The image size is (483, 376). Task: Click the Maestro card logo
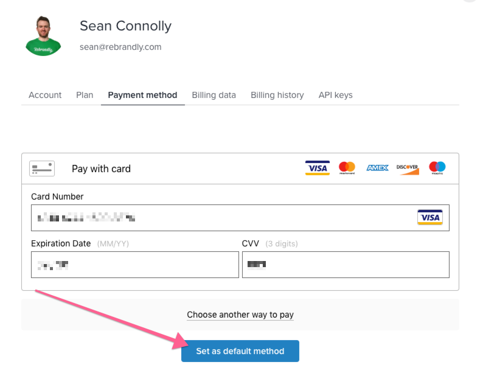point(437,168)
